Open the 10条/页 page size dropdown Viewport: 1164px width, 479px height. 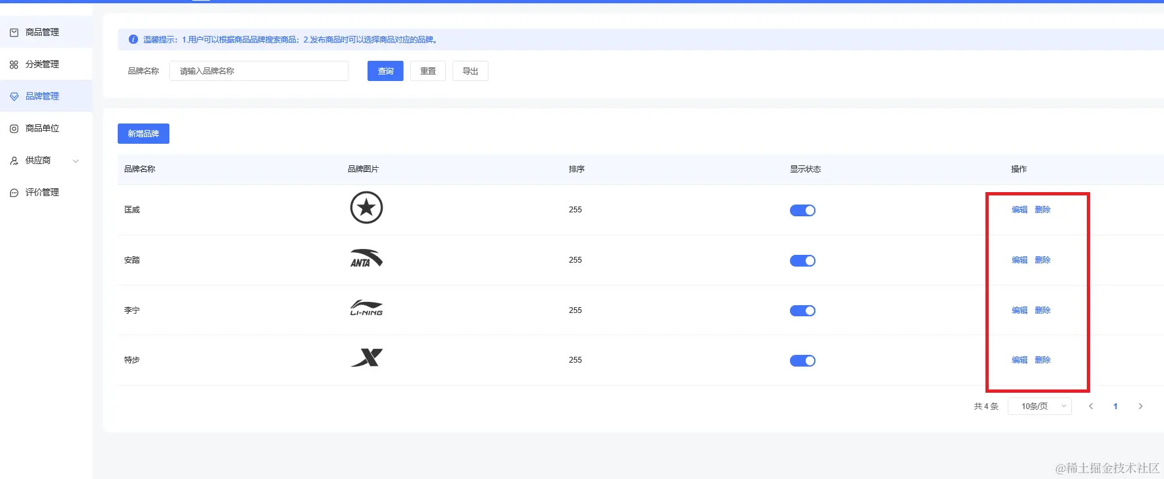pyautogui.click(x=1040, y=406)
